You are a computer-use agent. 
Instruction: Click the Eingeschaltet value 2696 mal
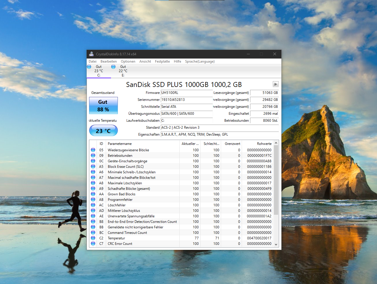tap(264, 114)
